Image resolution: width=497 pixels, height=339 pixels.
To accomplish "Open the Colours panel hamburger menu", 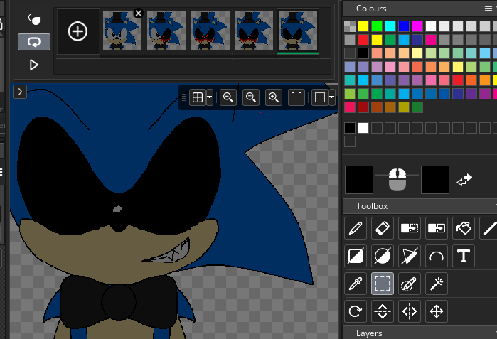I will point(488,9).
